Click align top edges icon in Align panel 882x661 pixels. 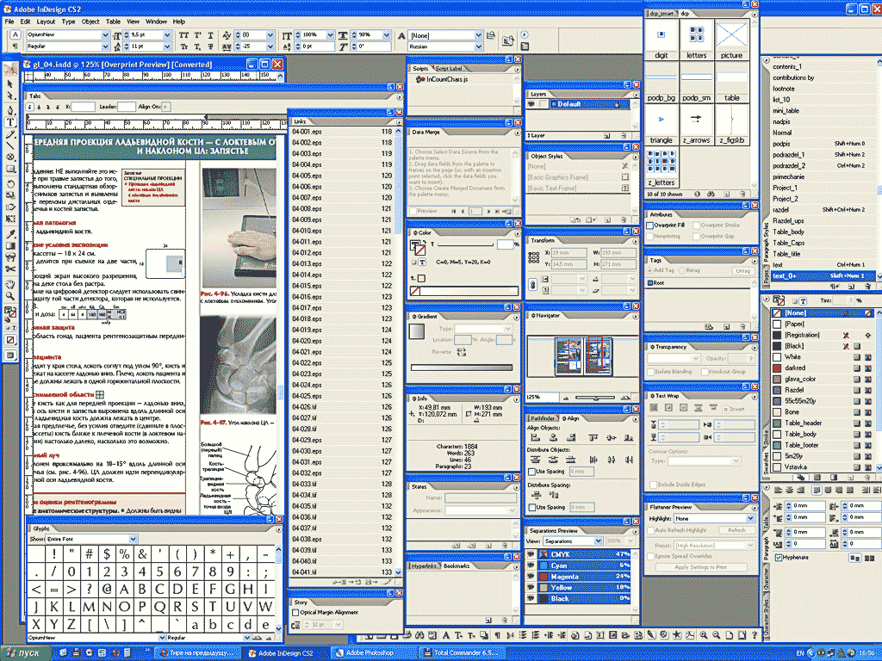[x=593, y=436]
